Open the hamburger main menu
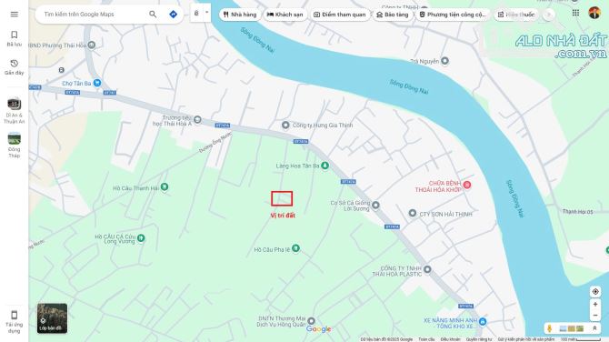 [14, 15]
